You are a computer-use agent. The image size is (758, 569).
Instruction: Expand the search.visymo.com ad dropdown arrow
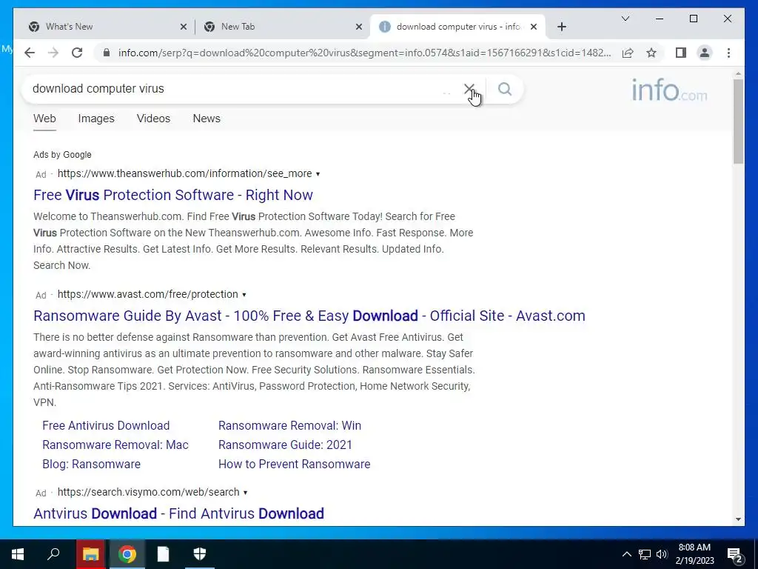245,493
